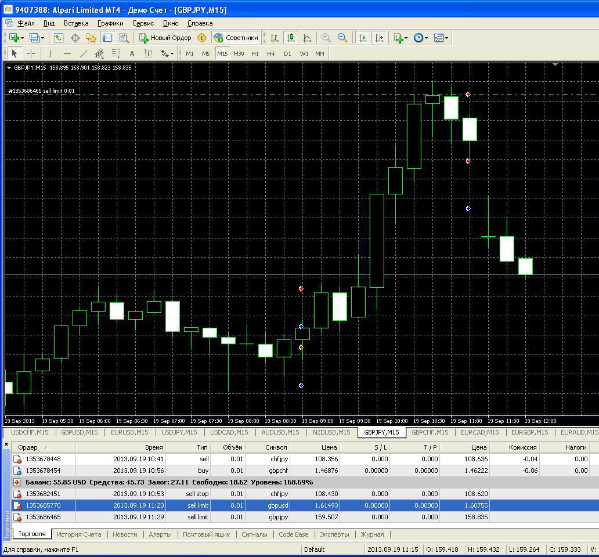Viewport: 599px width, 557px height.
Task: Toggle the Data Window crosshair icon
Action: (75, 38)
